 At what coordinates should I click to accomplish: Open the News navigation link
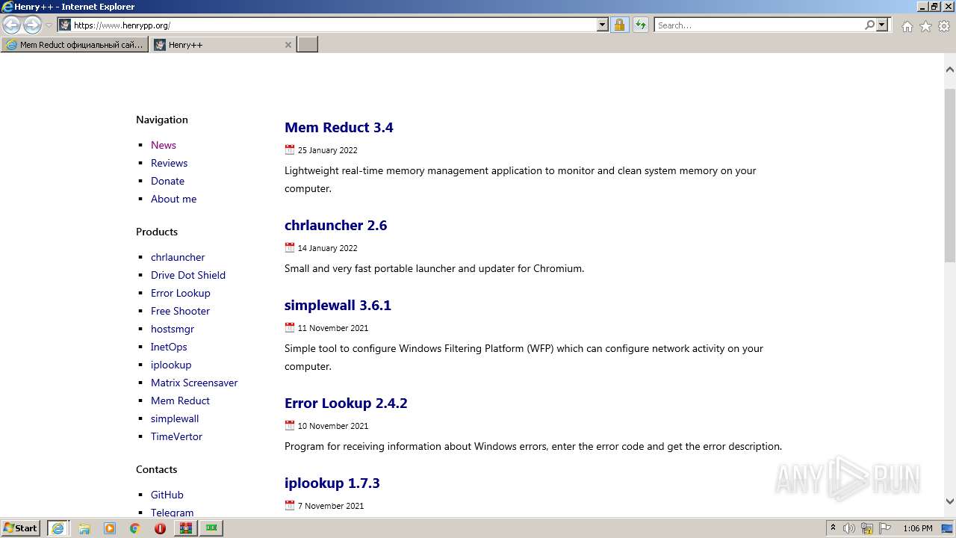coord(164,145)
